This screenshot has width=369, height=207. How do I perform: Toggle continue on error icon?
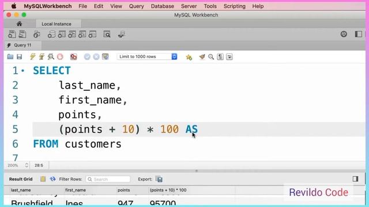[74, 56]
